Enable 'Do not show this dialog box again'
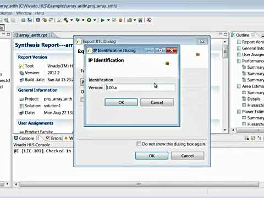 139,144
